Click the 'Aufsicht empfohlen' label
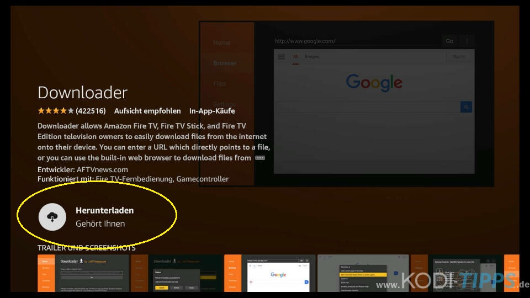530x298 pixels. (x=147, y=111)
